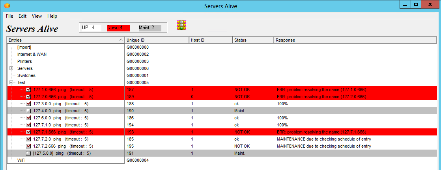
Task: Click Unique ID 186 cell
Action: click(x=130, y=118)
